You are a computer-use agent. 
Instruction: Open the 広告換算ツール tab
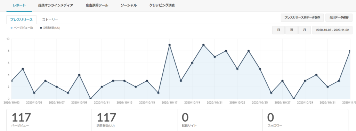[97, 6]
